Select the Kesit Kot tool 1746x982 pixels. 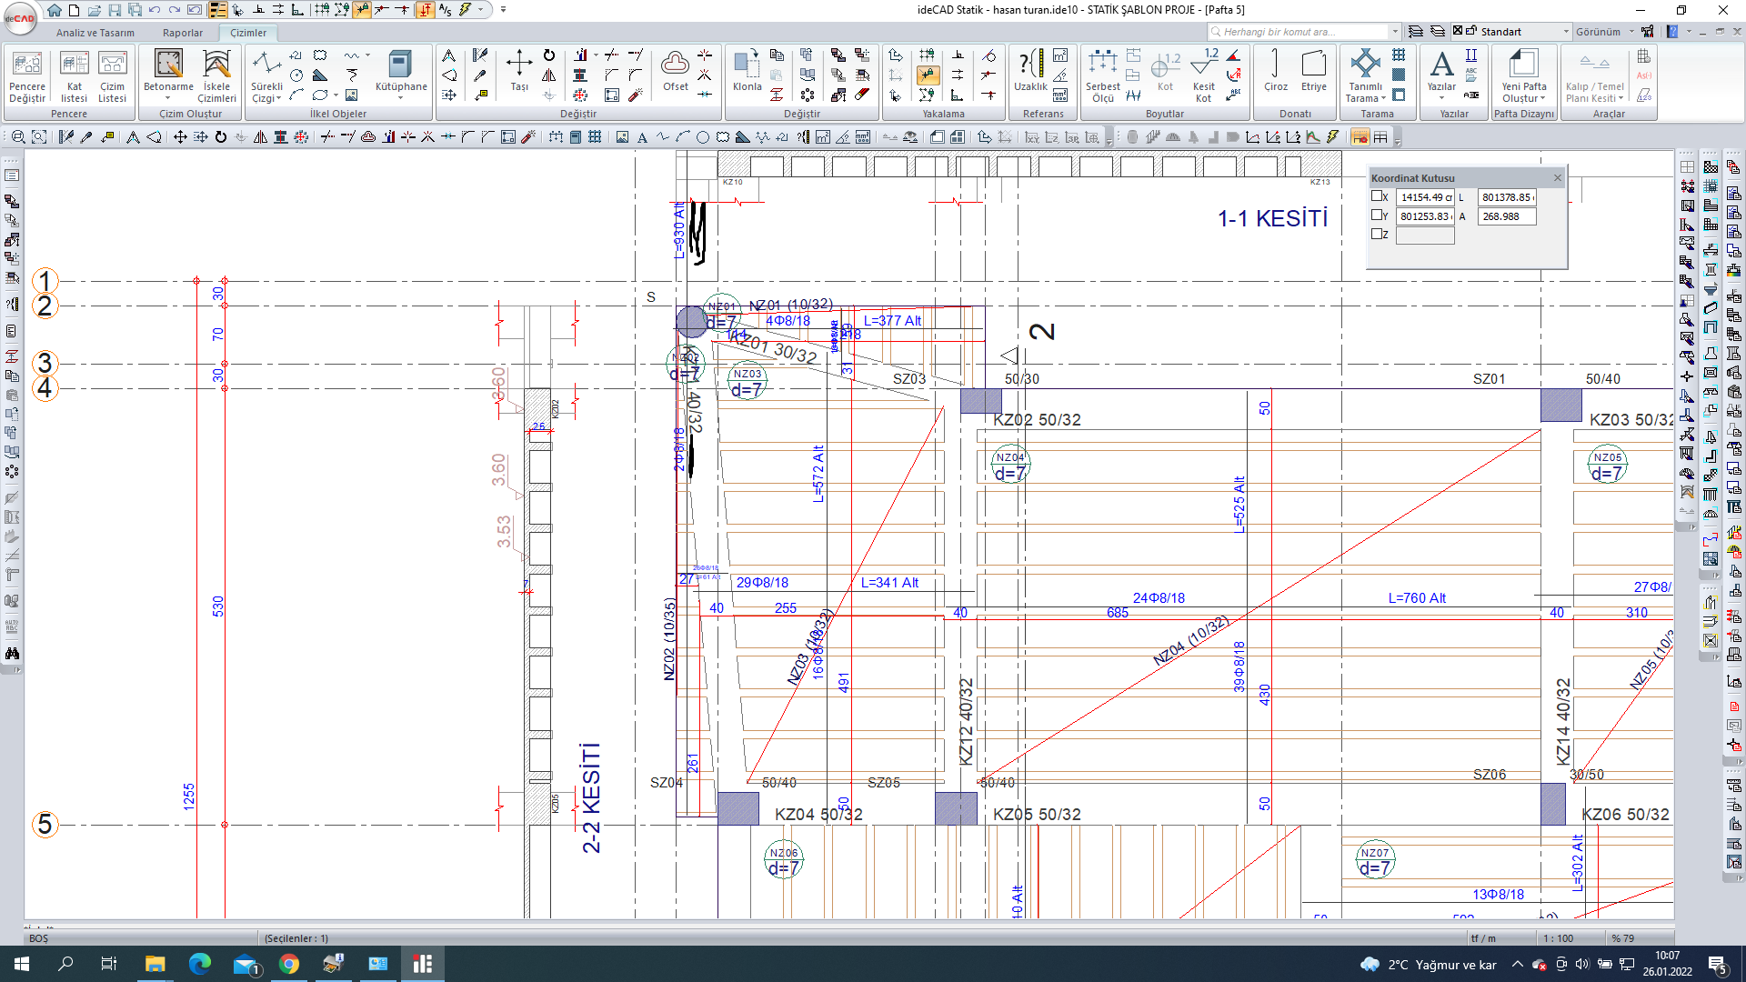1203,77
